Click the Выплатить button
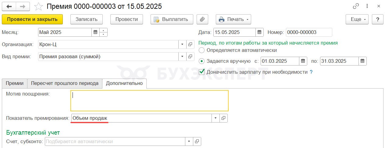The image size is (385, 148). click(x=172, y=19)
